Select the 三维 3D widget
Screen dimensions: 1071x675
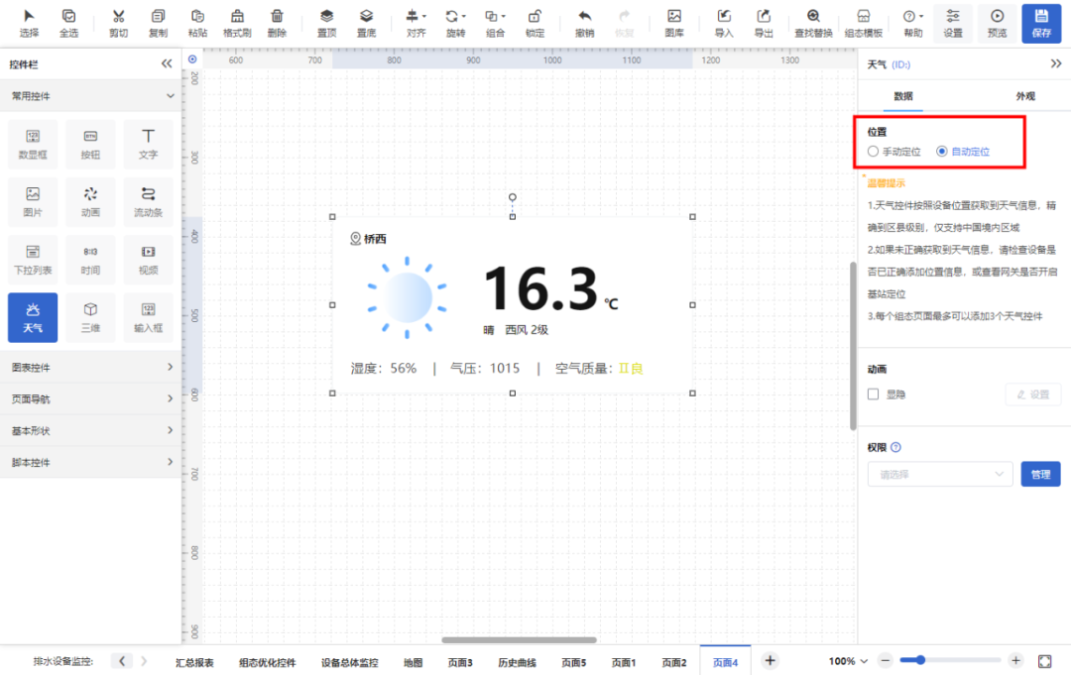90,318
